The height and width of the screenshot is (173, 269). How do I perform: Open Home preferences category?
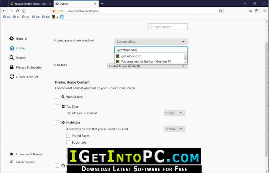17,48
